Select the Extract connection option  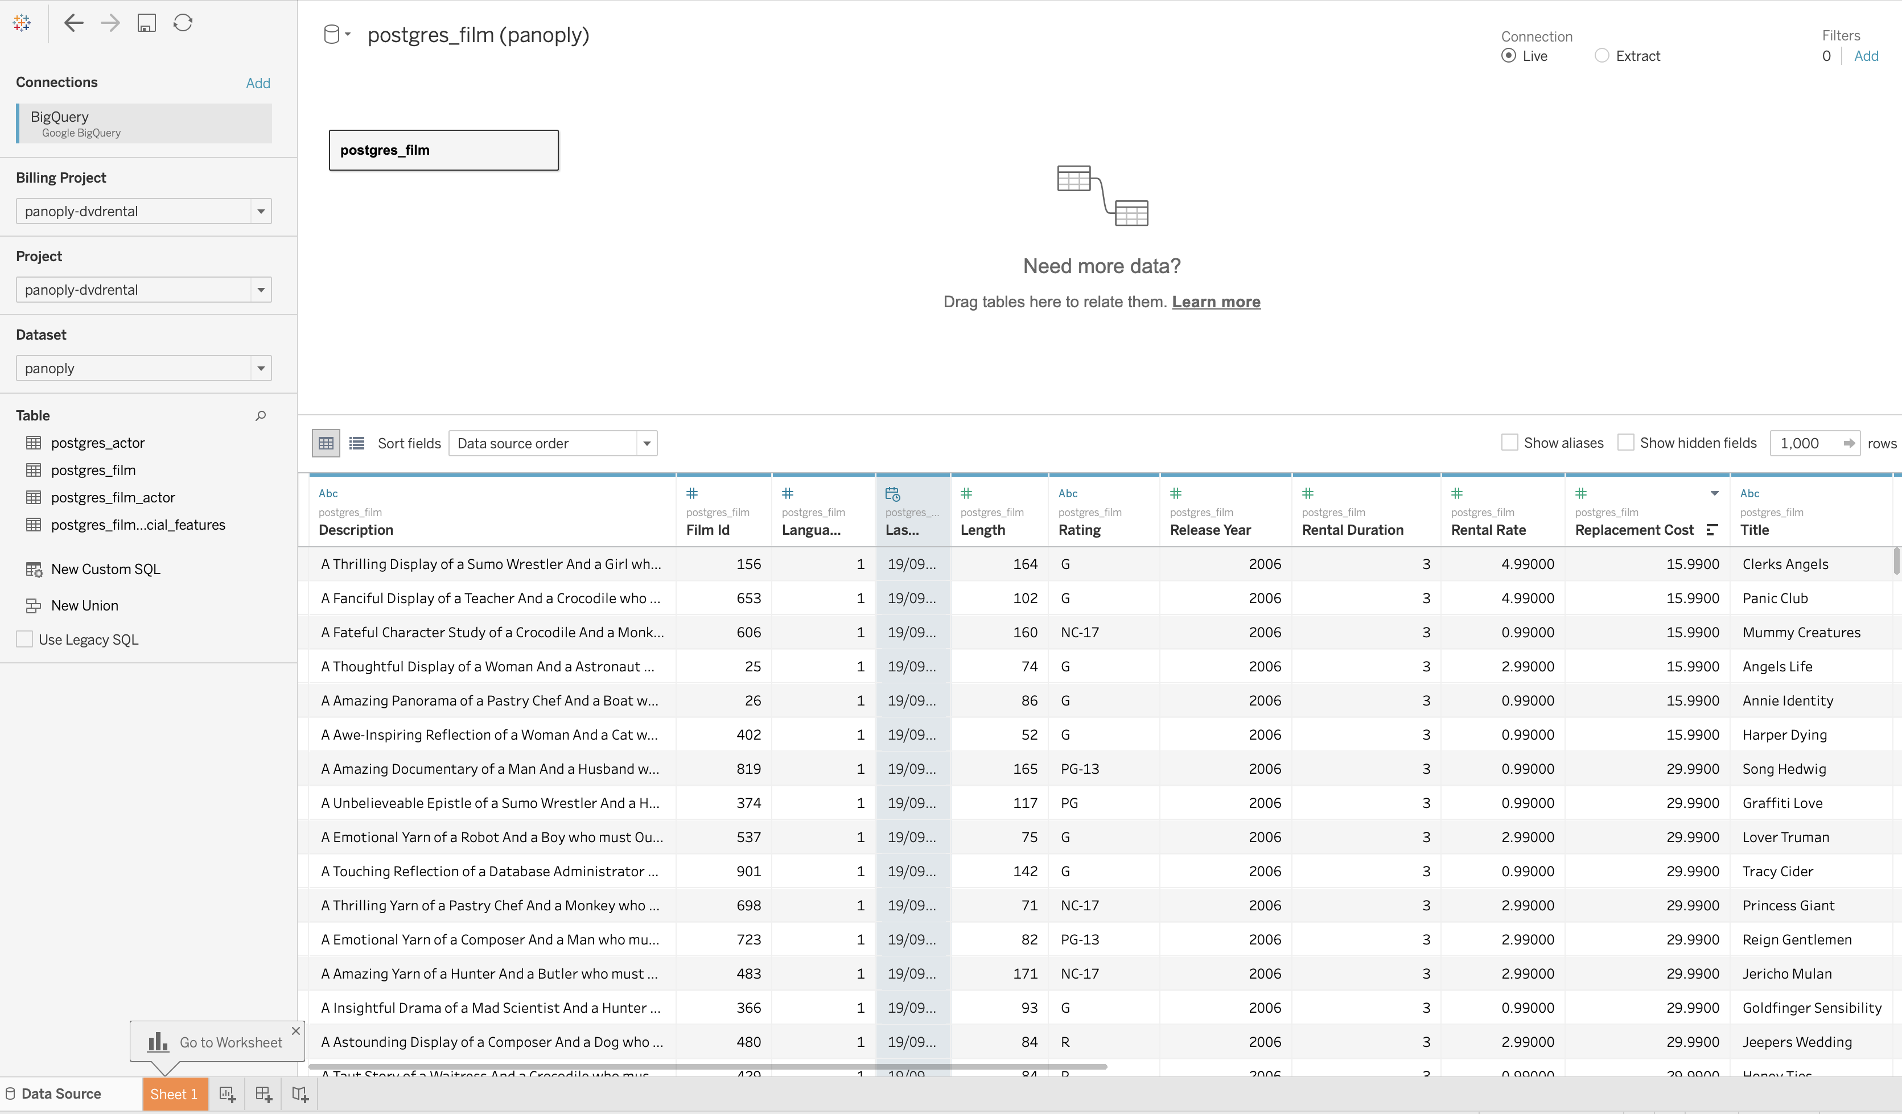[x=1603, y=55]
